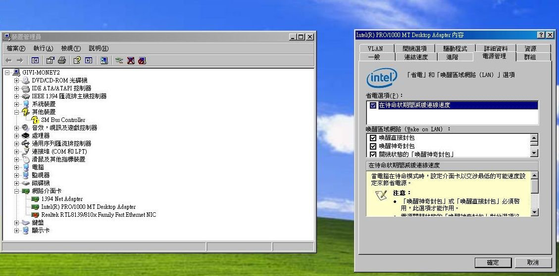This screenshot has width=559, height=276.
Task: Click down arrow of description box scrollbar
Action: 534,212
